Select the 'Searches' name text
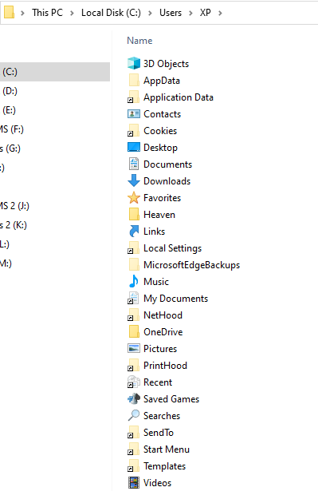The height and width of the screenshot is (491, 318). pyautogui.click(x=162, y=416)
